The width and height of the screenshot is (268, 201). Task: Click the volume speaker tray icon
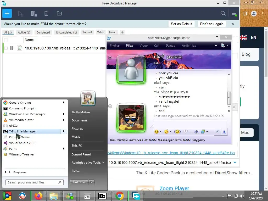[x=242, y=196]
